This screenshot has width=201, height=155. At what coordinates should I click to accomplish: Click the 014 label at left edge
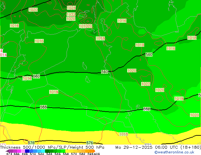tap(3, 55)
